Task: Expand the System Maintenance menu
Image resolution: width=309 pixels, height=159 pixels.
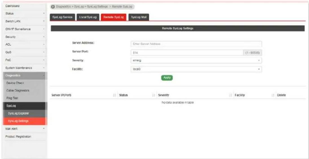Action: [25, 68]
